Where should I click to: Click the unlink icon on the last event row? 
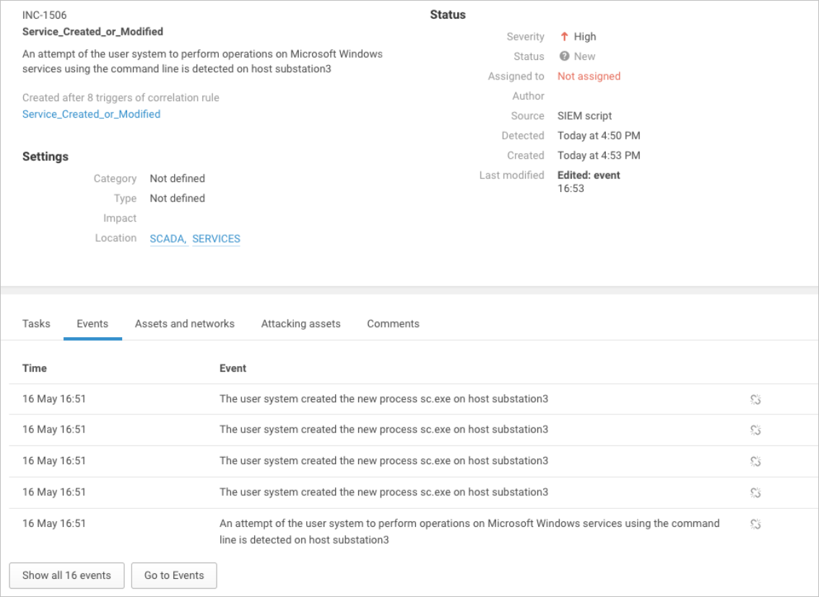tap(755, 524)
